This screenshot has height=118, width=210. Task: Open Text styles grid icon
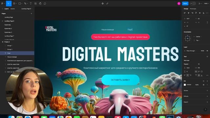207,57
